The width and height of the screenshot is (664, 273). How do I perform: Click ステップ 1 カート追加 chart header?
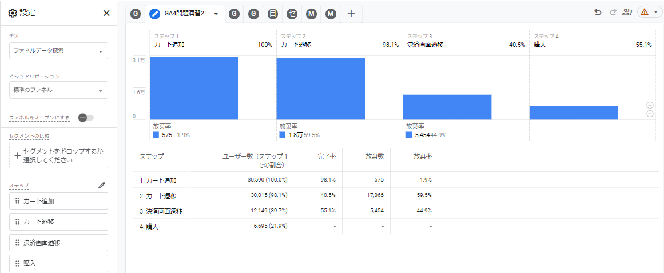coord(213,41)
